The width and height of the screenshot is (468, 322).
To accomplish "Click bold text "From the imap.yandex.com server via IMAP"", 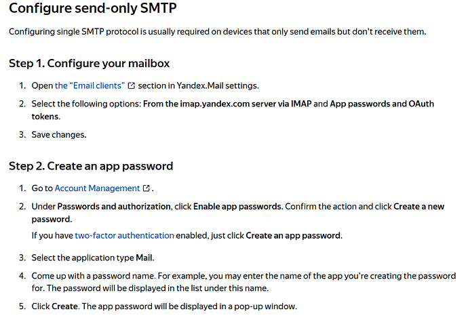I will click(x=227, y=104).
